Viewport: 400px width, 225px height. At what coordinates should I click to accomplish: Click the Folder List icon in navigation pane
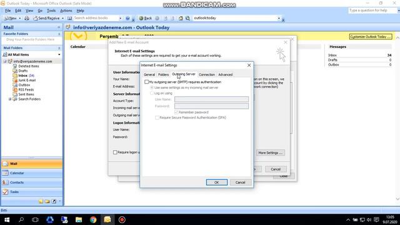pyautogui.click(x=47, y=201)
